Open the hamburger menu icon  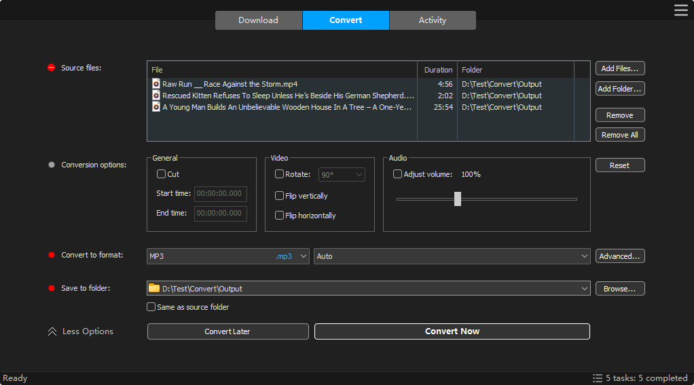click(x=680, y=9)
